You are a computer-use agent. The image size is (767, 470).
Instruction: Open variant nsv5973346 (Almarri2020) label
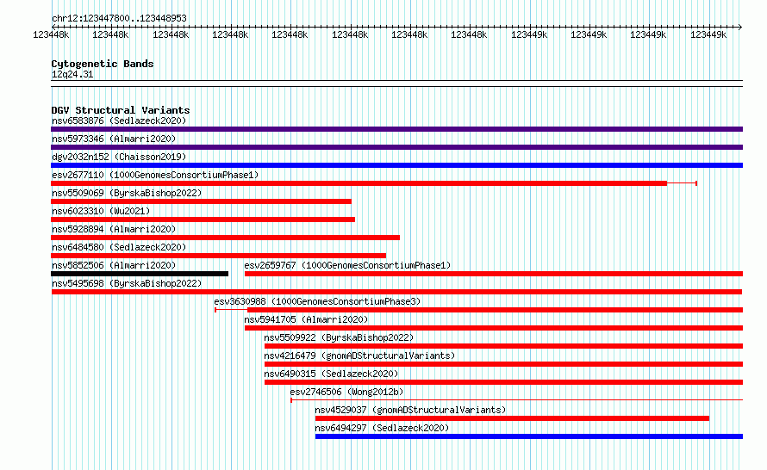(114, 139)
